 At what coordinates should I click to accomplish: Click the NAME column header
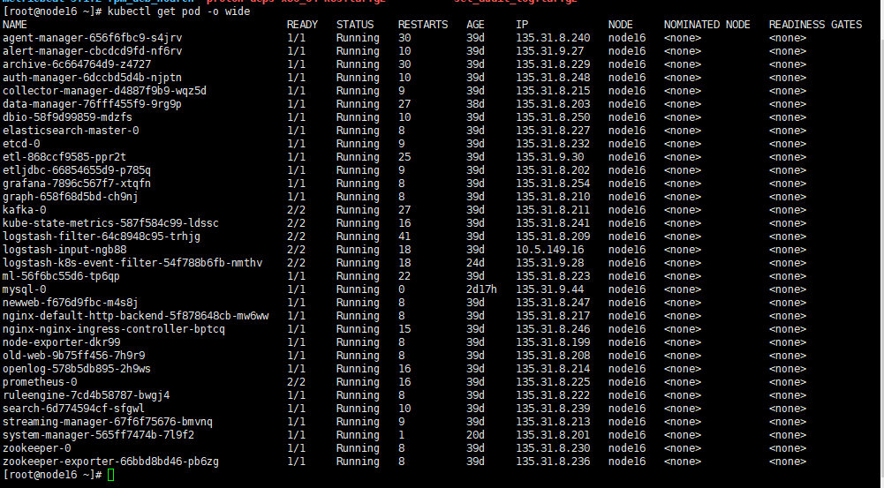(15, 25)
